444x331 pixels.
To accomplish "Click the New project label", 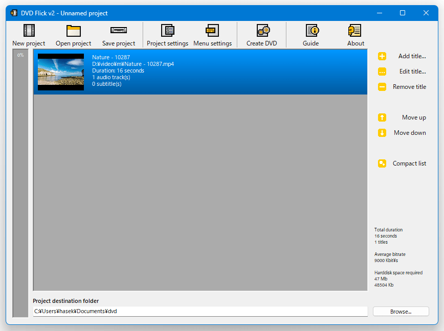I will (x=29, y=43).
